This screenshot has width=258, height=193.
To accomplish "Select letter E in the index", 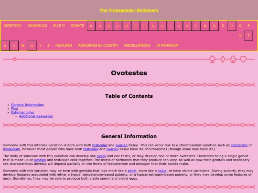I will pos(135,26).
